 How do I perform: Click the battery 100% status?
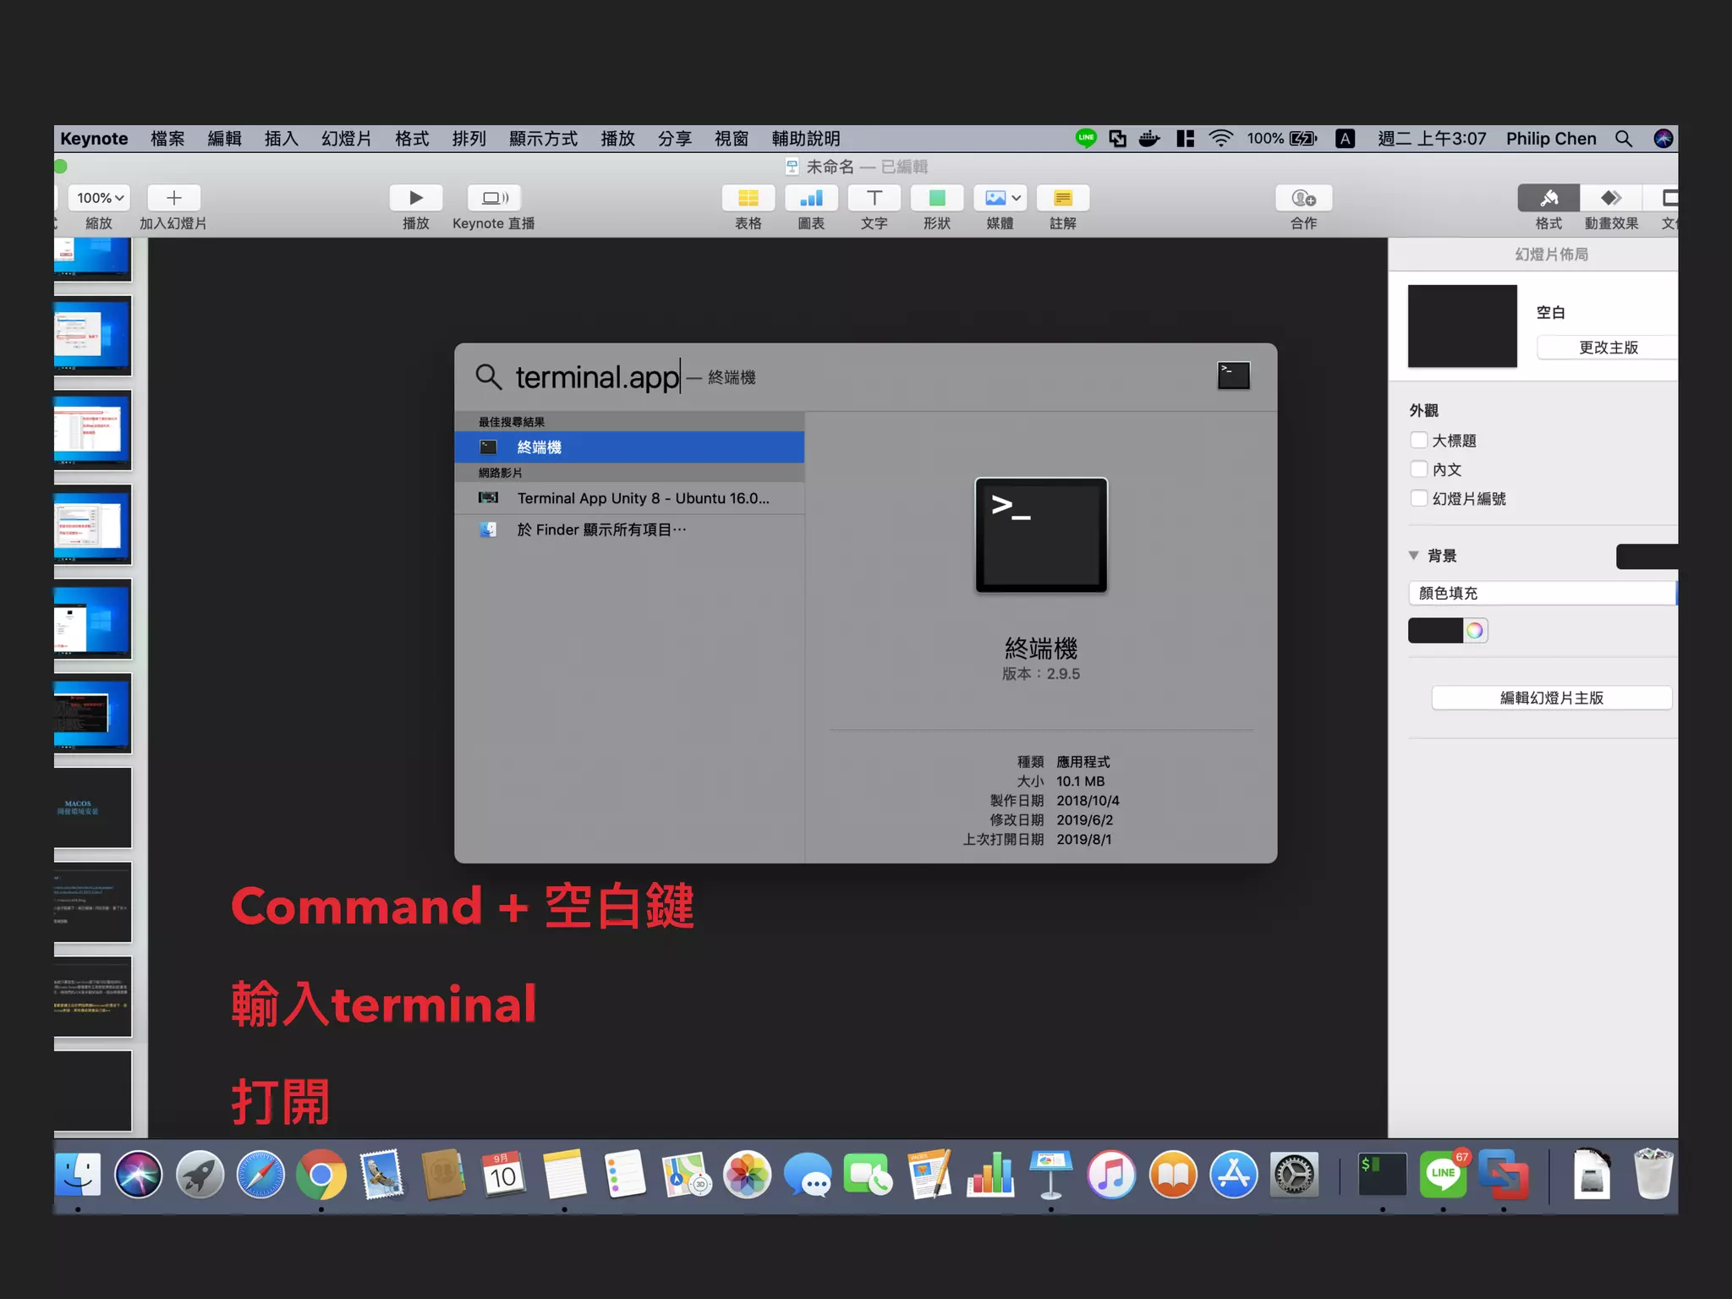click(1281, 139)
